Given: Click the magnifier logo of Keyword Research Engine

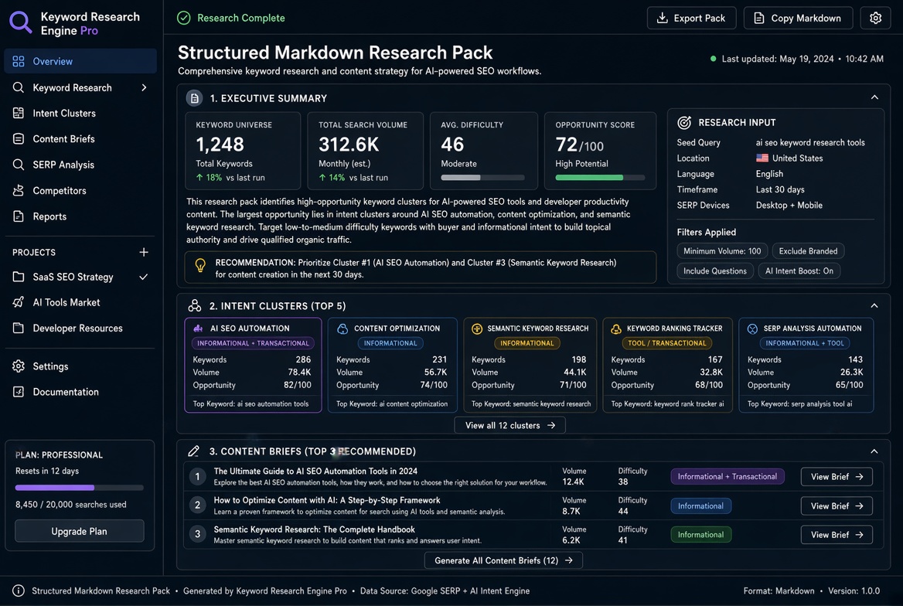Looking at the screenshot, I should click(21, 23).
